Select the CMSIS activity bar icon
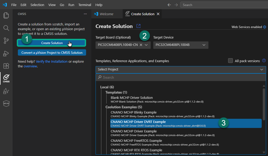Screen dimensions: 268x156 pyautogui.click(x=6, y=78)
